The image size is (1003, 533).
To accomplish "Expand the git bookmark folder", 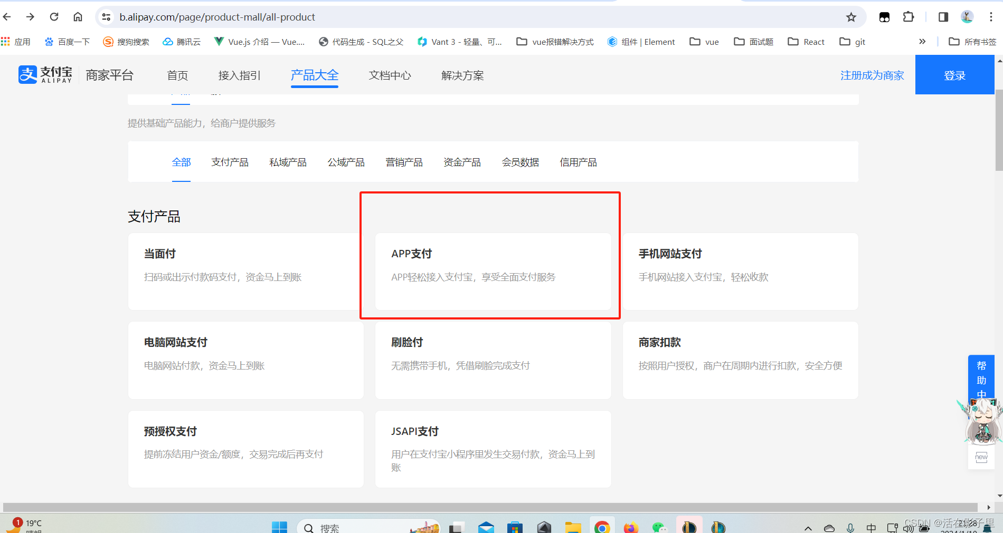I will pos(853,42).
